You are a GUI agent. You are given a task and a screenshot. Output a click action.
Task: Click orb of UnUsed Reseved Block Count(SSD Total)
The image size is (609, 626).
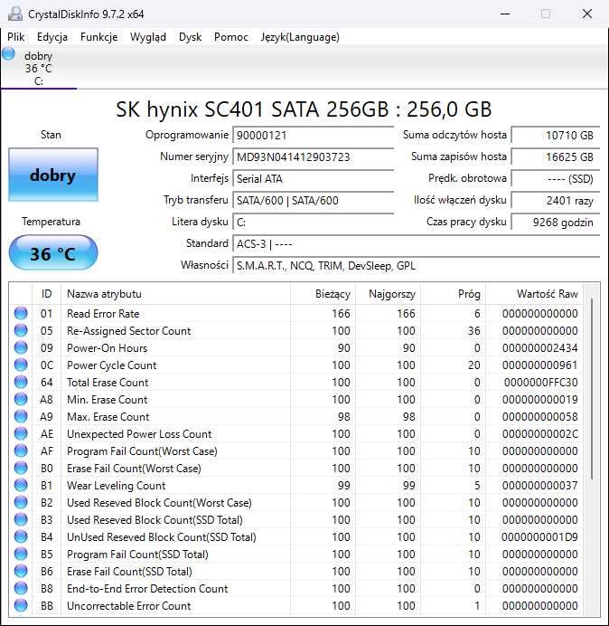[21, 536]
